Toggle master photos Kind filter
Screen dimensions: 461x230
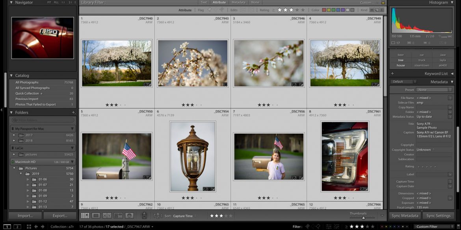pos(372,10)
